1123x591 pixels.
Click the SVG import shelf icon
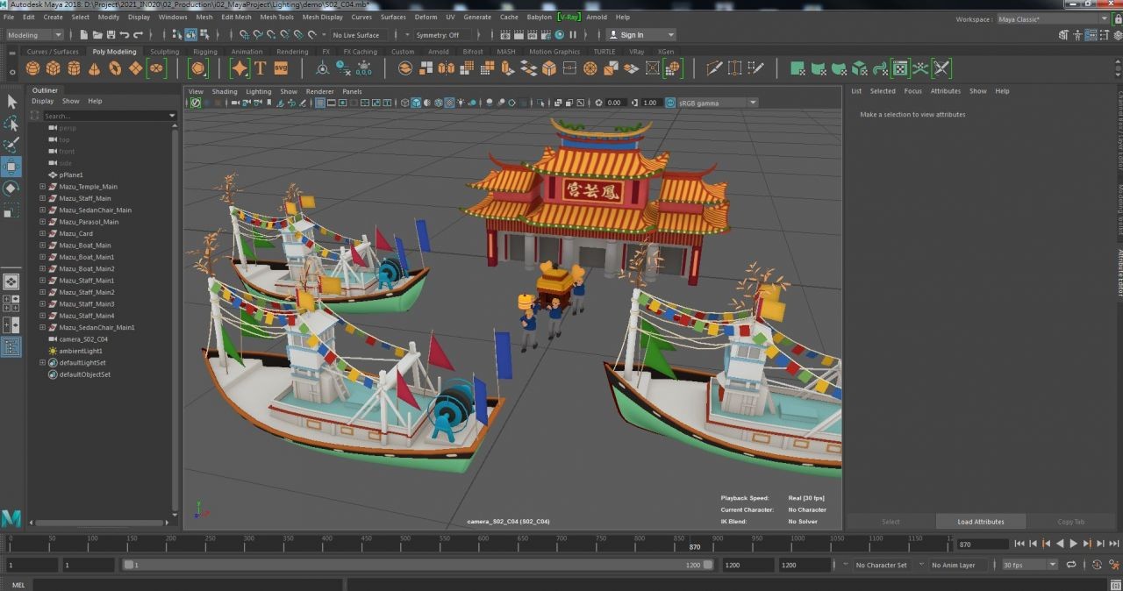tap(281, 68)
